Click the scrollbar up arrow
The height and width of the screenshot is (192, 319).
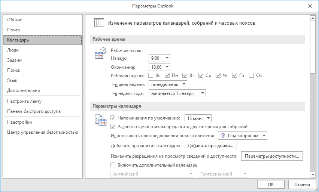pos(313,18)
